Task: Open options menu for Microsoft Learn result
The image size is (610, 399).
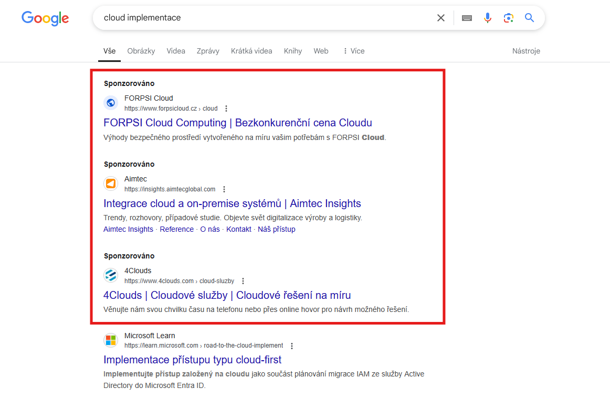Action: tap(292, 346)
